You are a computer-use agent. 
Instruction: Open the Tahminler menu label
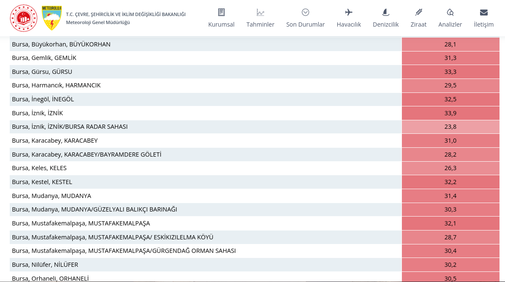click(260, 24)
